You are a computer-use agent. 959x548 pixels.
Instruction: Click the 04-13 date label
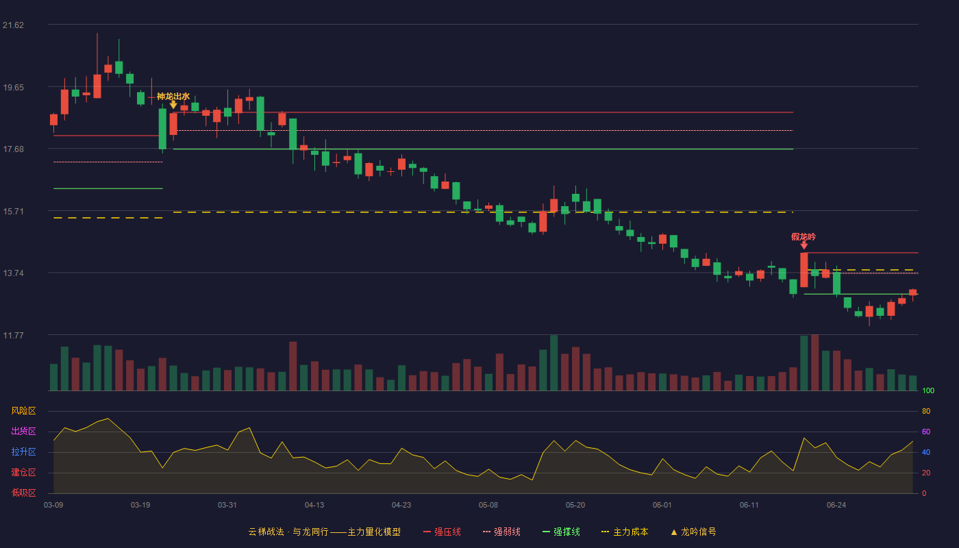pyautogui.click(x=314, y=505)
